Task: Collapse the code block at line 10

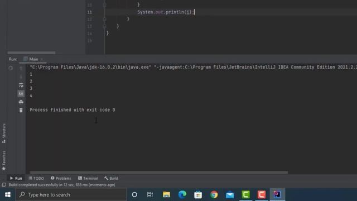Action: 104,5
